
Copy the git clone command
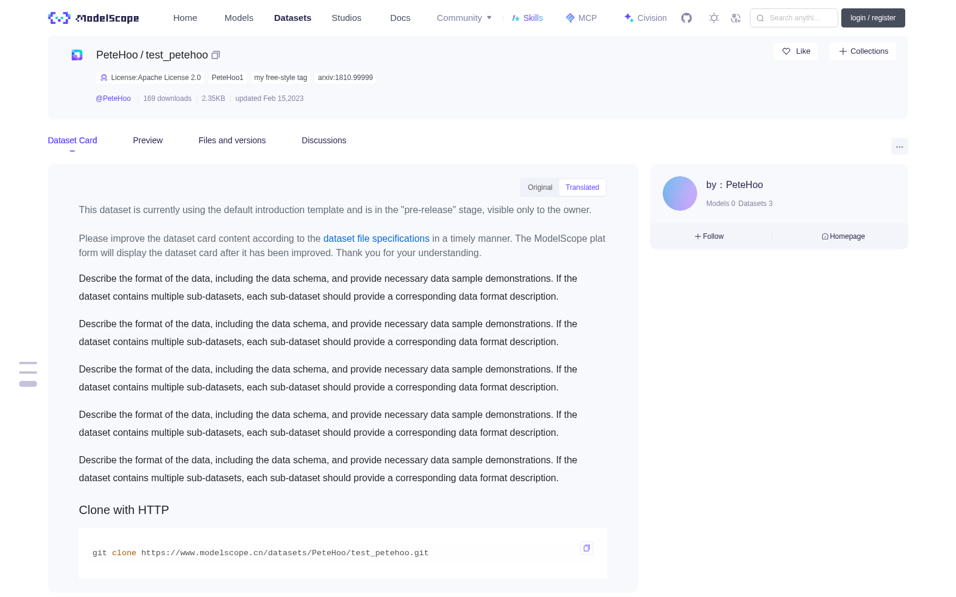click(x=587, y=548)
